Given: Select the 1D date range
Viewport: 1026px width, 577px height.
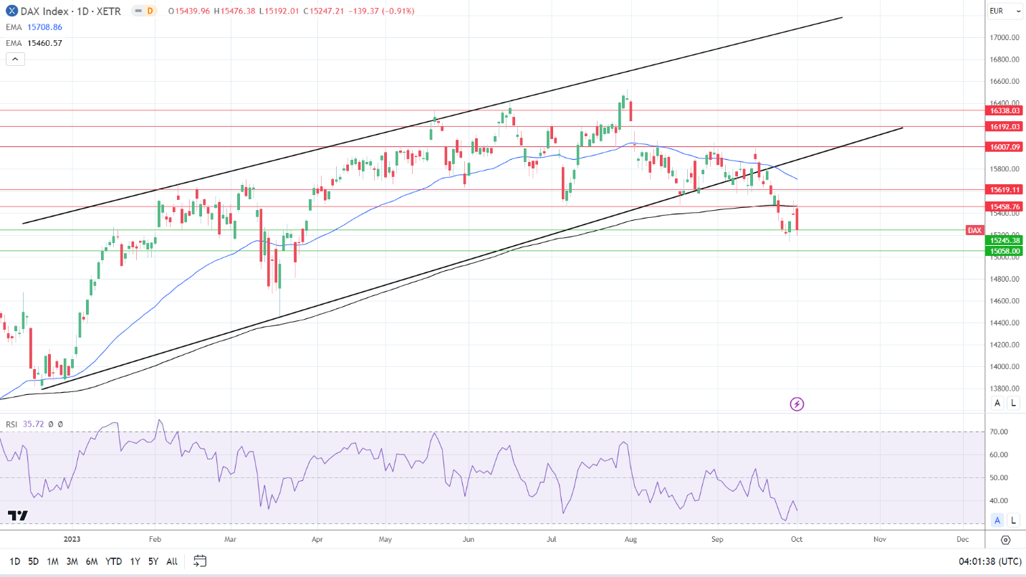Looking at the screenshot, I should [15, 561].
